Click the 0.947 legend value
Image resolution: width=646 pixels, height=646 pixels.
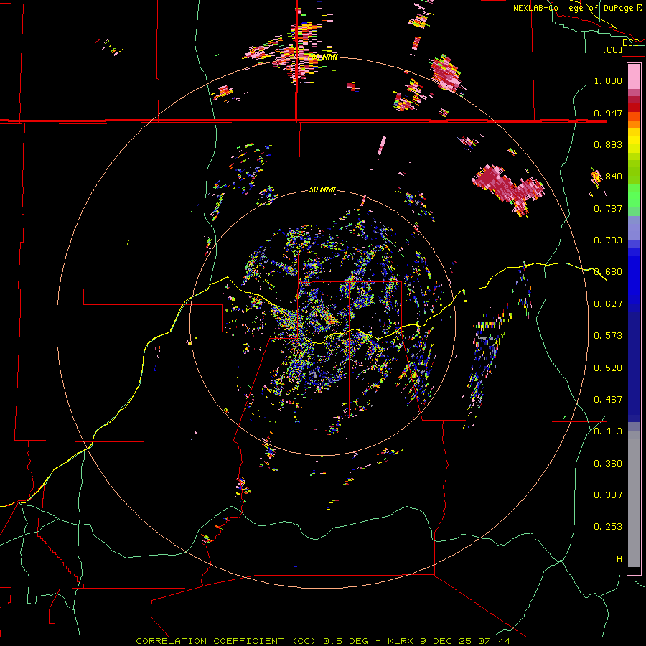[x=608, y=113]
